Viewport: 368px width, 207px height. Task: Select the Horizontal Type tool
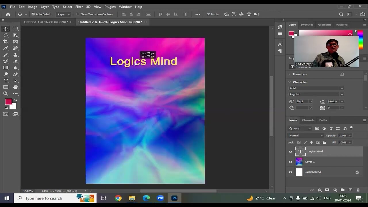point(6,81)
